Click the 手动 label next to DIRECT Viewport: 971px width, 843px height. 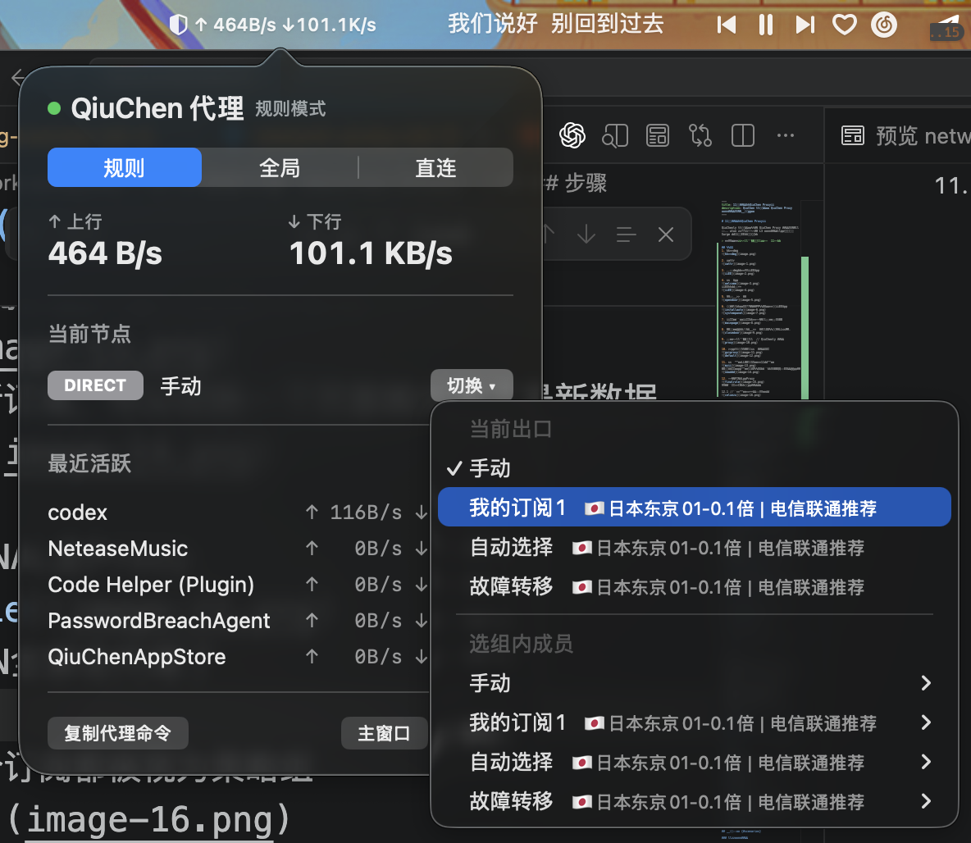[x=180, y=386]
